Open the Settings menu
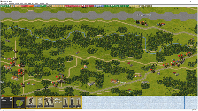Screen dimensions: 198x111 point(42,3)
